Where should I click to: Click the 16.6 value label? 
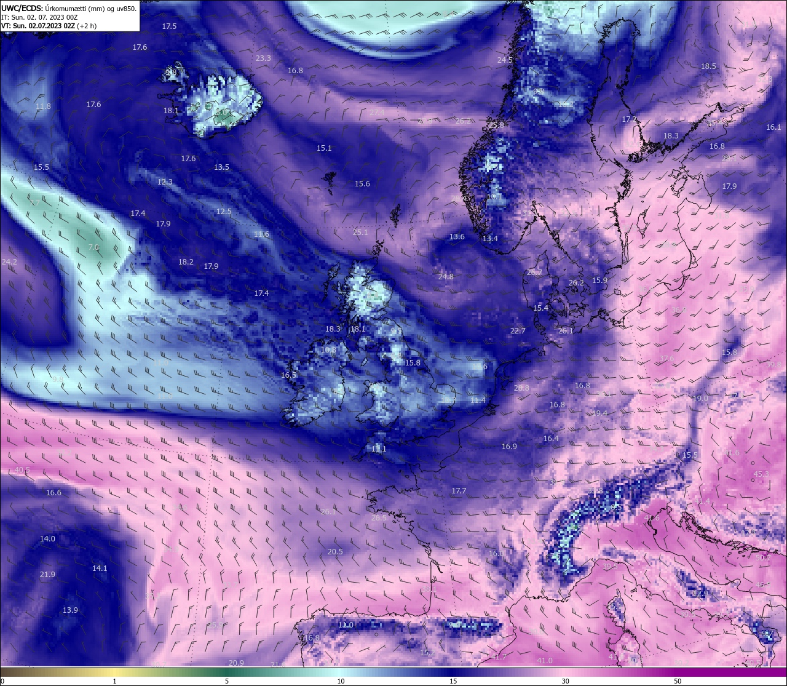[53, 493]
